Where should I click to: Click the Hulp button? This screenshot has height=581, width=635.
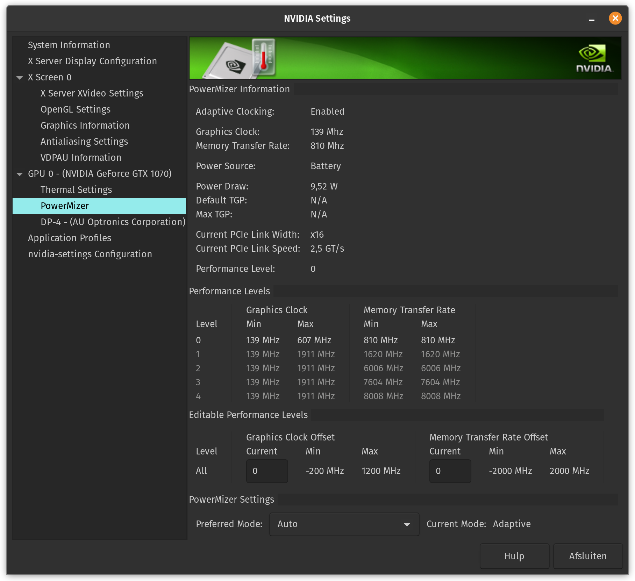pyautogui.click(x=514, y=556)
